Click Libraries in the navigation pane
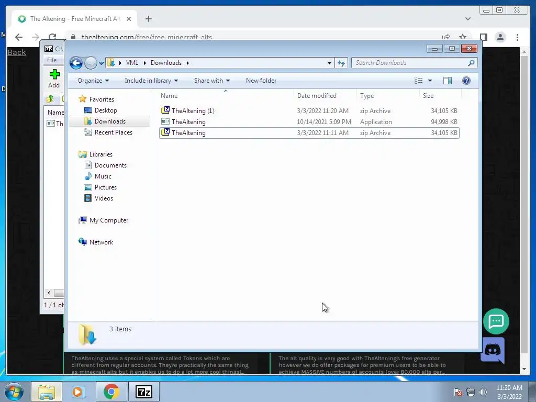This screenshot has height=402, width=536. (x=101, y=154)
